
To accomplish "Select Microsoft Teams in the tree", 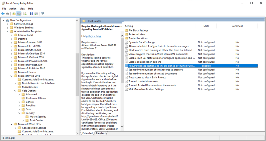I will tap(27, 72).
